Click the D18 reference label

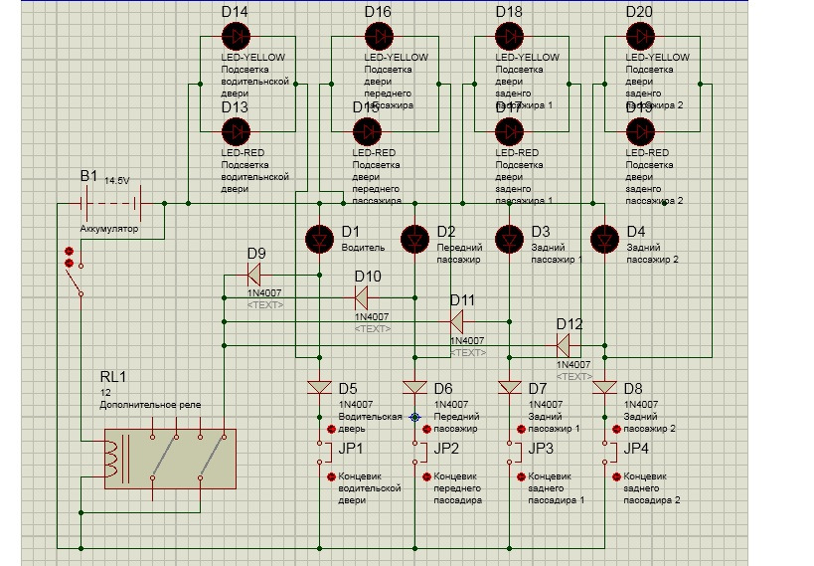pyautogui.click(x=509, y=11)
